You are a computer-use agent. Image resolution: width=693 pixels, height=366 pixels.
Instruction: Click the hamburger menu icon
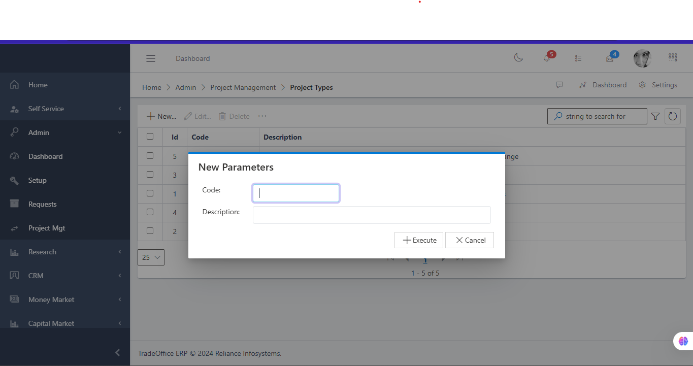pyautogui.click(x=151, y=58)
